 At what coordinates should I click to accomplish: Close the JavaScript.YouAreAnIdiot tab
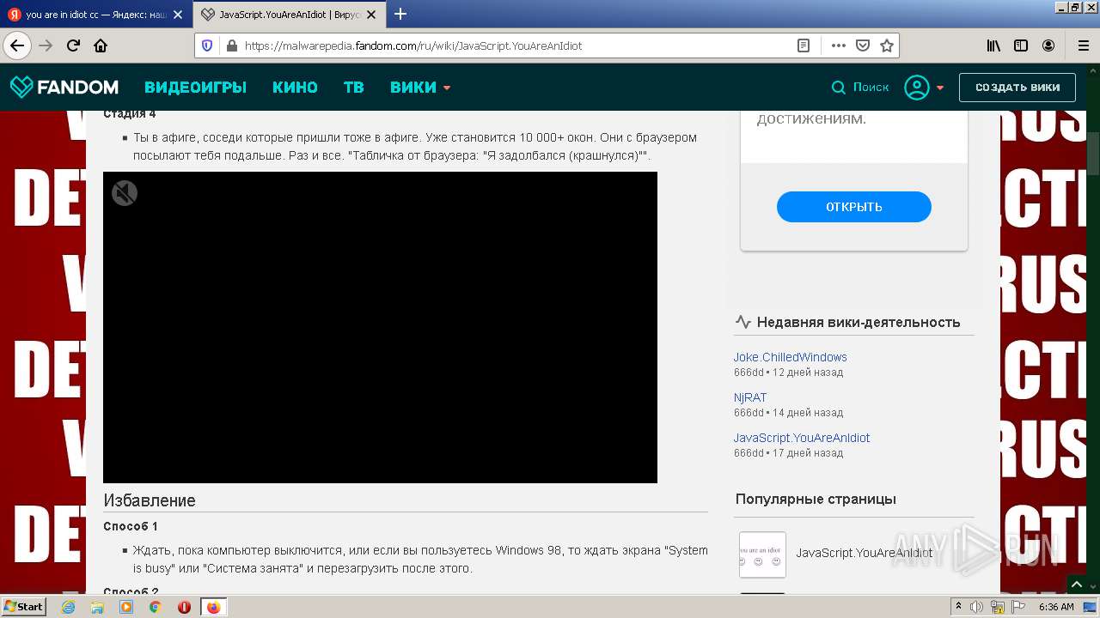click(x=372, y=15)
